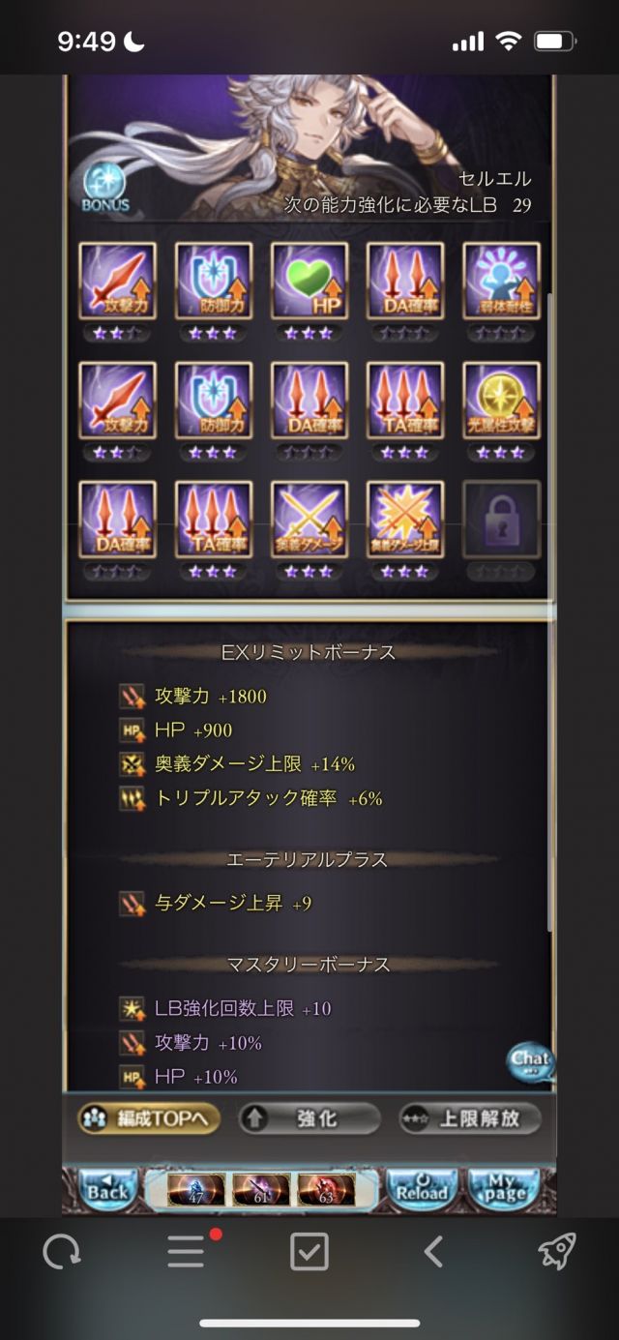619x1340 pixels.
Task: Select the party thumbnail numbered 47
Action: pos(196,1189)
